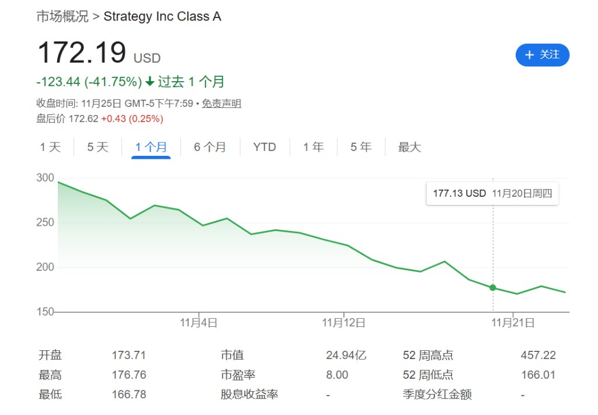Click the 11月12日 axis date label

pyautogui.click(x=344, y=322)
